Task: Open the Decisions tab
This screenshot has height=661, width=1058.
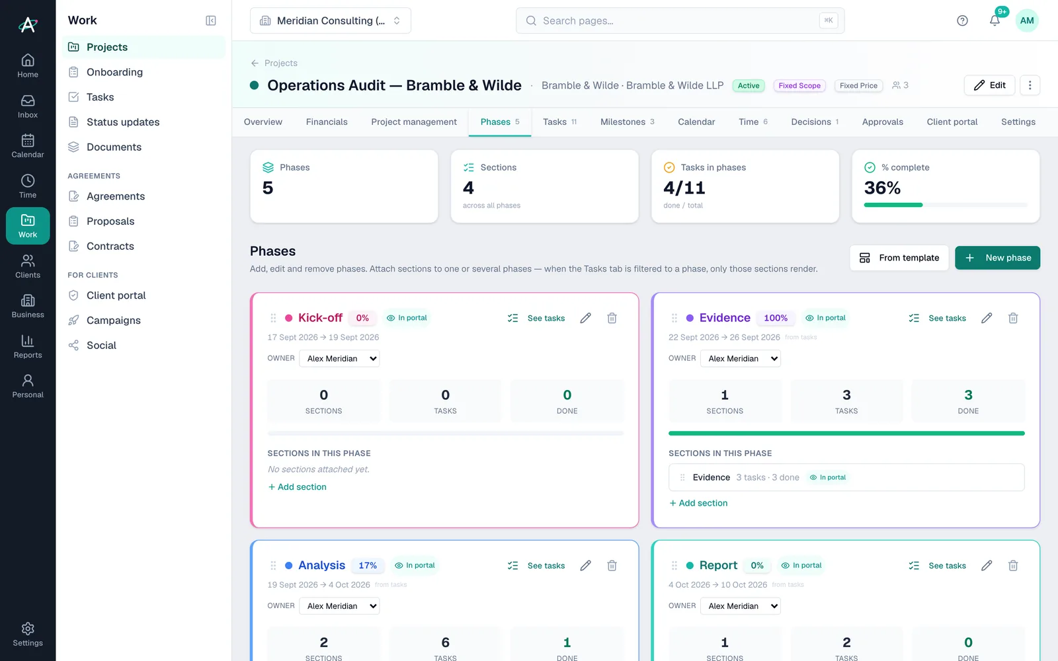Action: (815, 122)
